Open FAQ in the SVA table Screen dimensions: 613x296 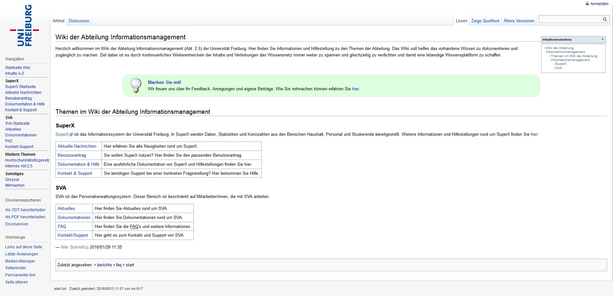[x=62, y=227]
